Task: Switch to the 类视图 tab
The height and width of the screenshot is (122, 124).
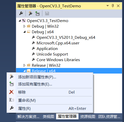Action: (48, 117)
